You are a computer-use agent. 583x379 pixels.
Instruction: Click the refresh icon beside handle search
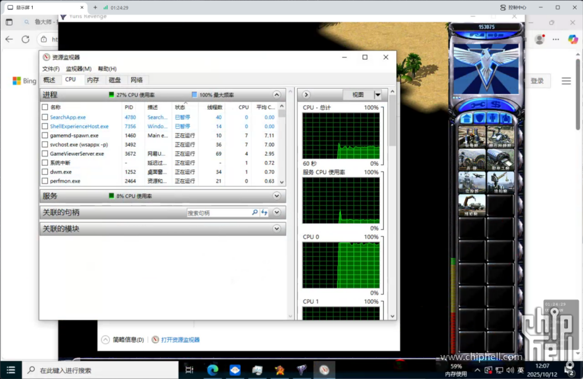(x=265, y=213)
